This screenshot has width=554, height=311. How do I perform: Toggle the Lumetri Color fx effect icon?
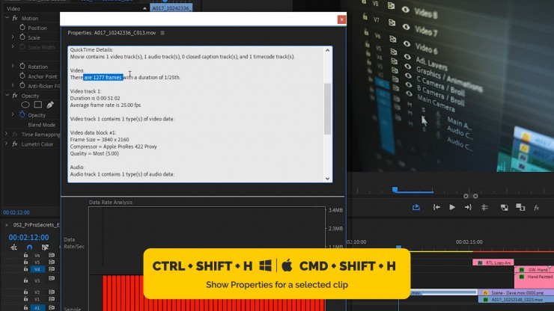15,144
